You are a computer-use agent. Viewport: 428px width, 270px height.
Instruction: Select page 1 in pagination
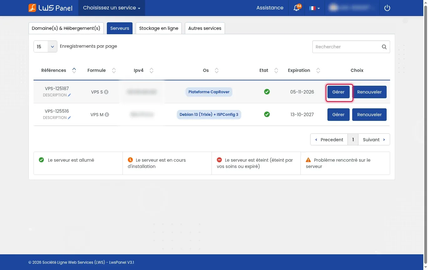click(x=353, y=140)
